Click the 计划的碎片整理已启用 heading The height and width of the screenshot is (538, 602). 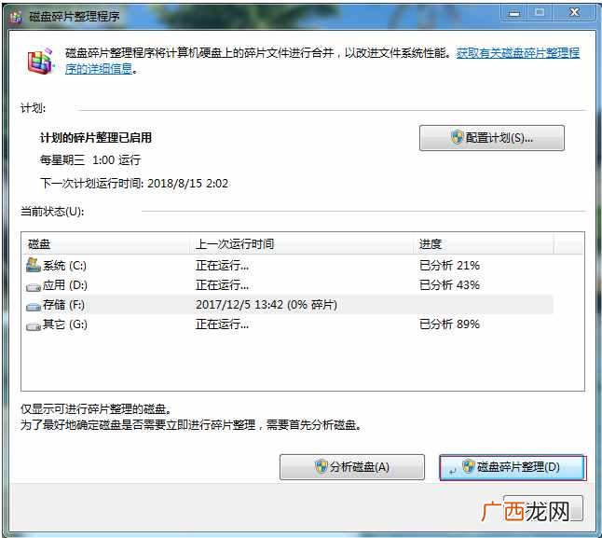[x=96, y=137]
